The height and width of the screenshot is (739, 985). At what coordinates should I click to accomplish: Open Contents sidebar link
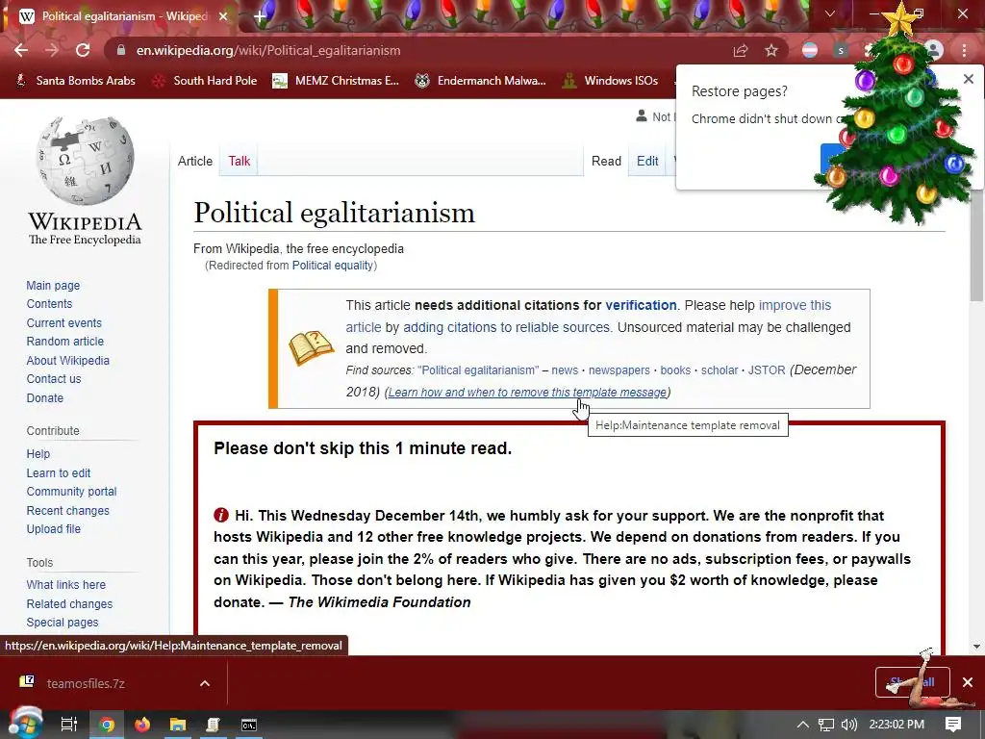coord(49,303)
